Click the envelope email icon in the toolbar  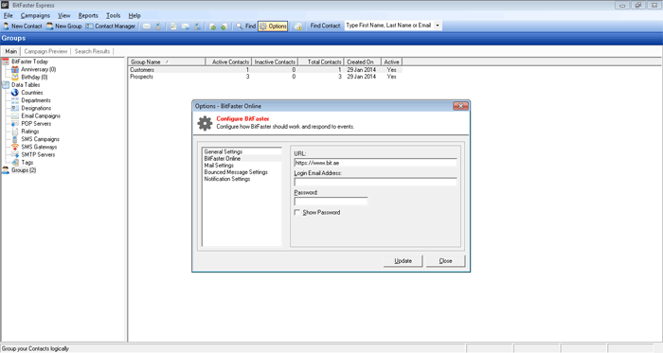click(146, 26)
